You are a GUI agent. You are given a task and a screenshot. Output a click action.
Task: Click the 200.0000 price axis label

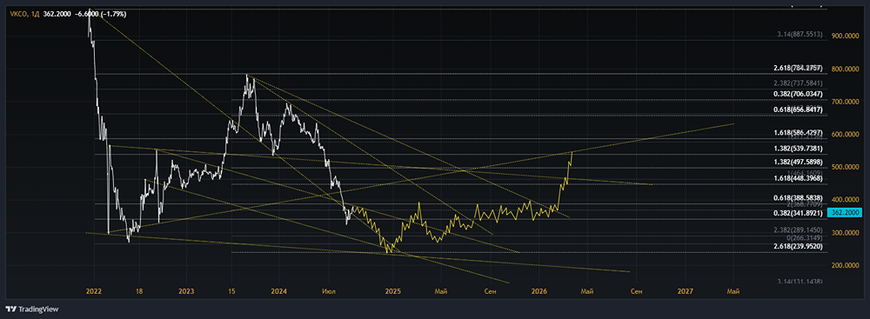pyautogui.click(x=845, y=265)
